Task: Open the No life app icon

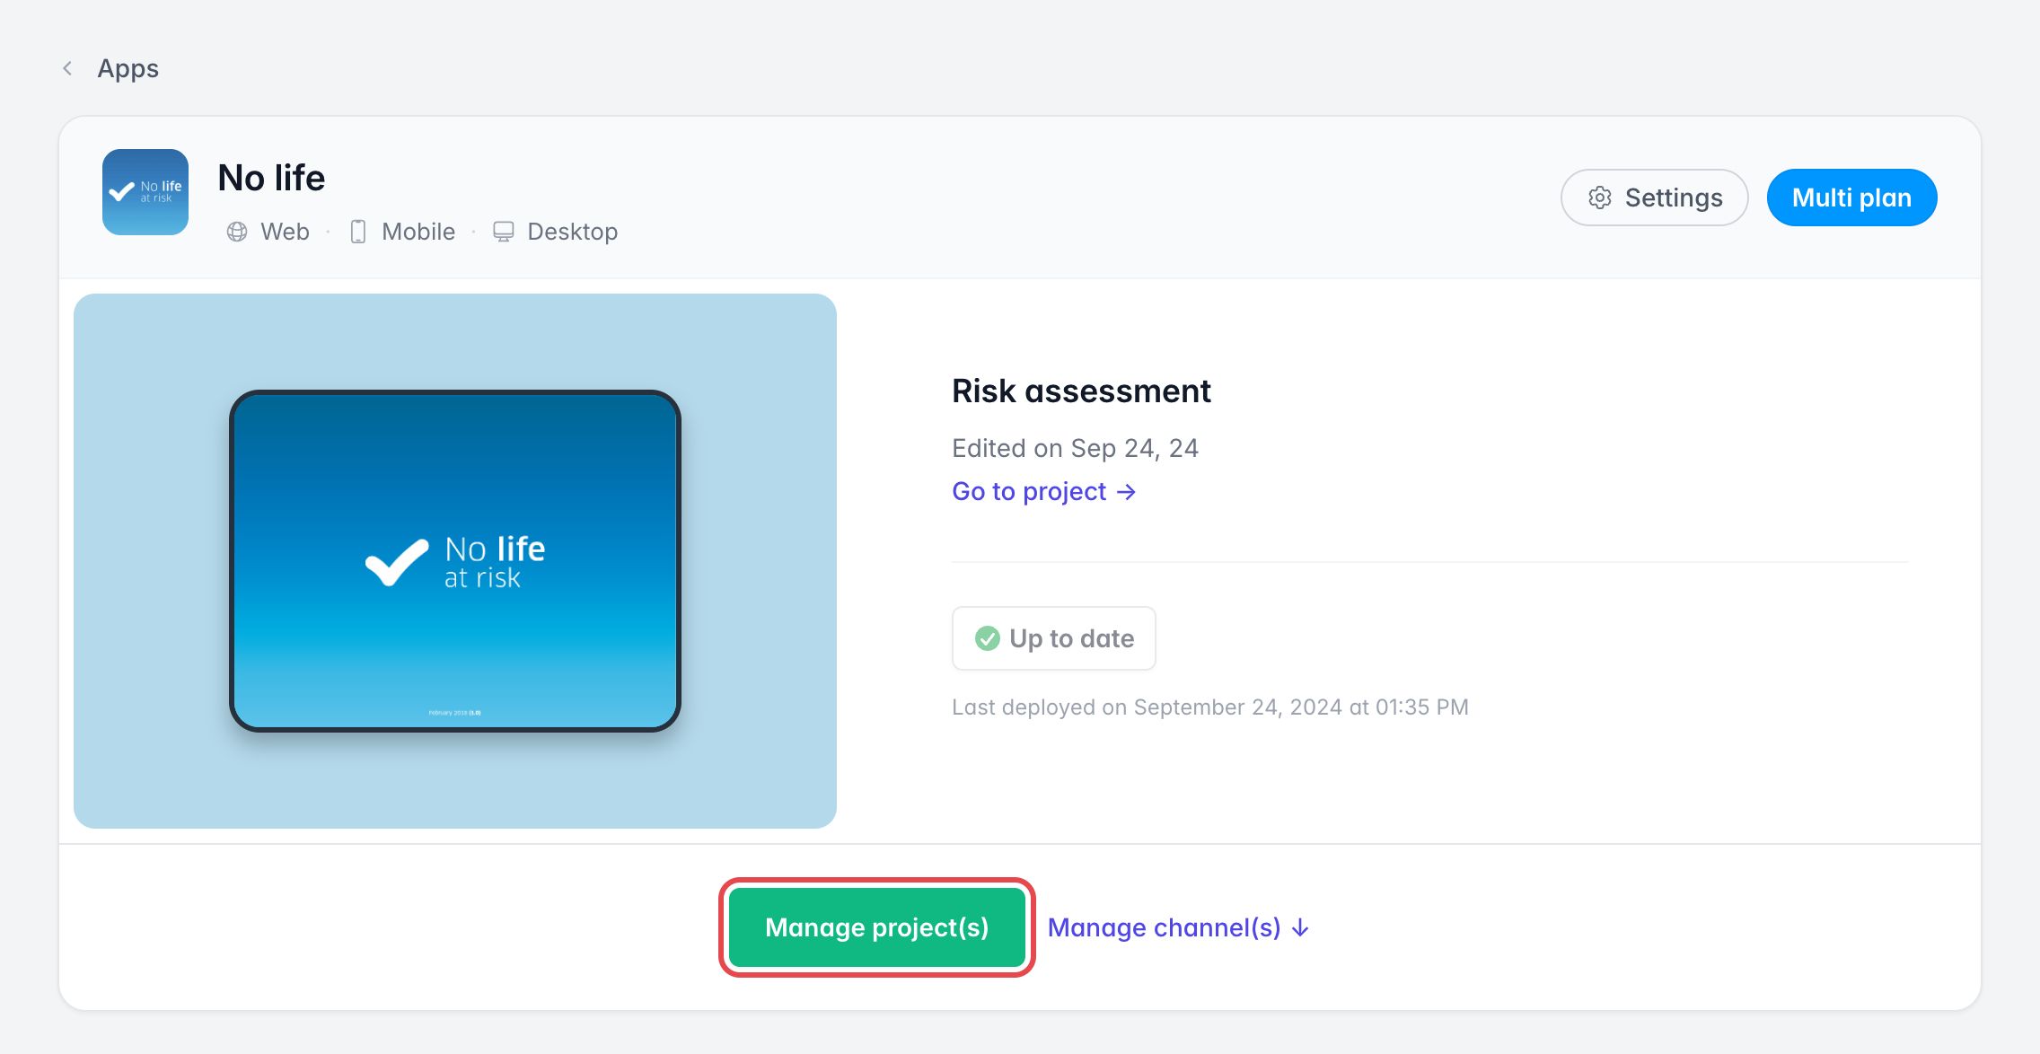Action: 145,192
